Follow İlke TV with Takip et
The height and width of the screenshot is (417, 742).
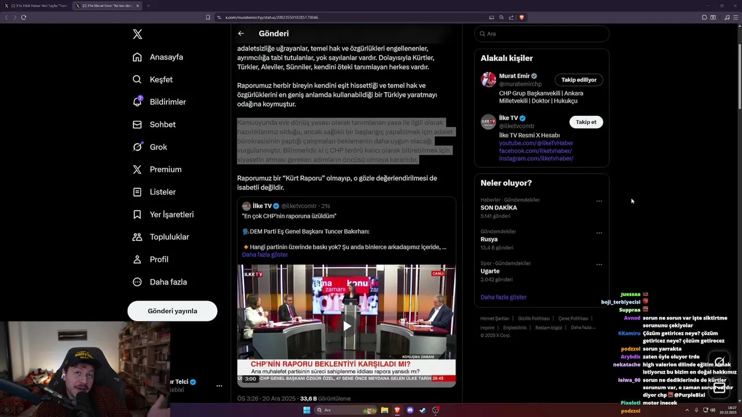tap(586, 122)
